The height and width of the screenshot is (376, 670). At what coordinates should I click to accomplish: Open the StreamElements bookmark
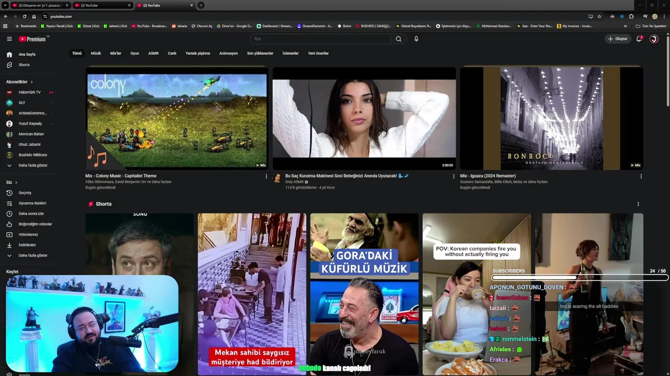pyautogui.click(x=315, y=26)
